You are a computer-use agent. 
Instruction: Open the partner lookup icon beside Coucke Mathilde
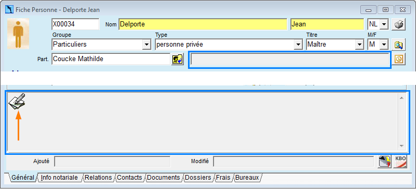click(x=177, y=59)
